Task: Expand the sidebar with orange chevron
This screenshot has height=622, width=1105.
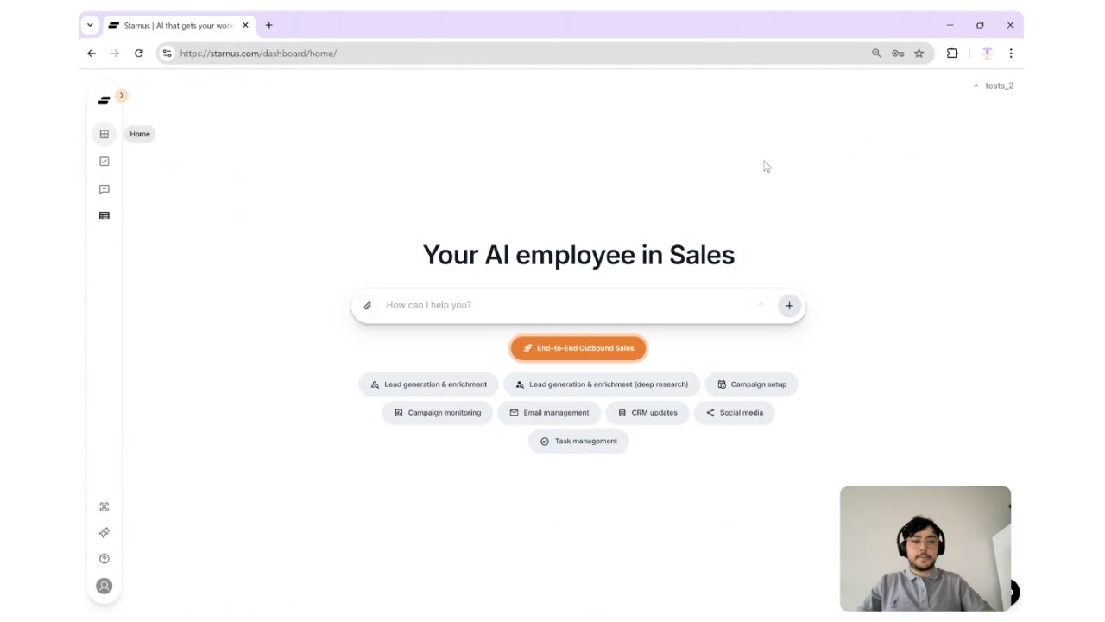Action: click(x=122, y=95)
